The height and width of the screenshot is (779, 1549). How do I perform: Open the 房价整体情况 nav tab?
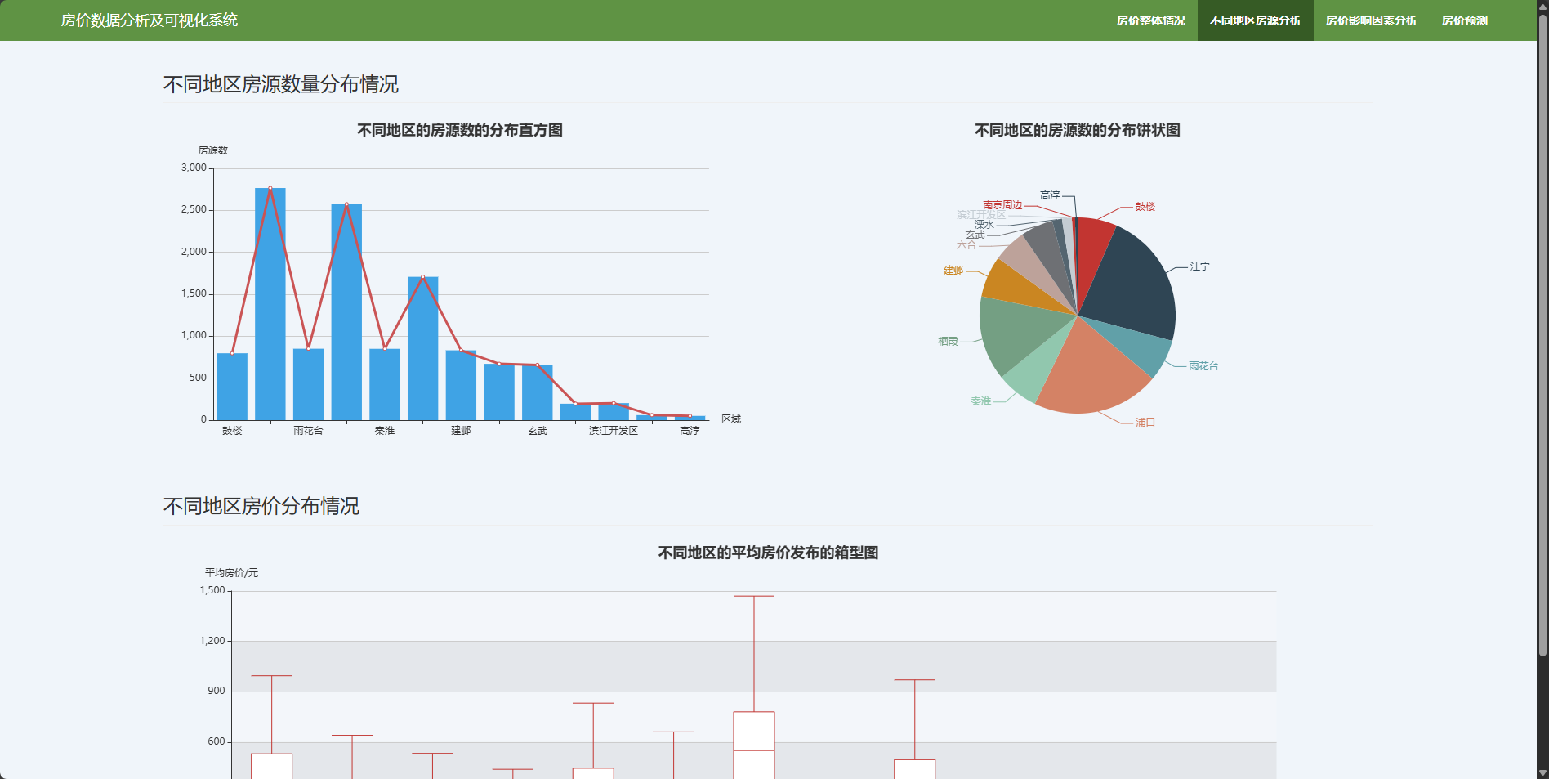[x=1150, y=20]
